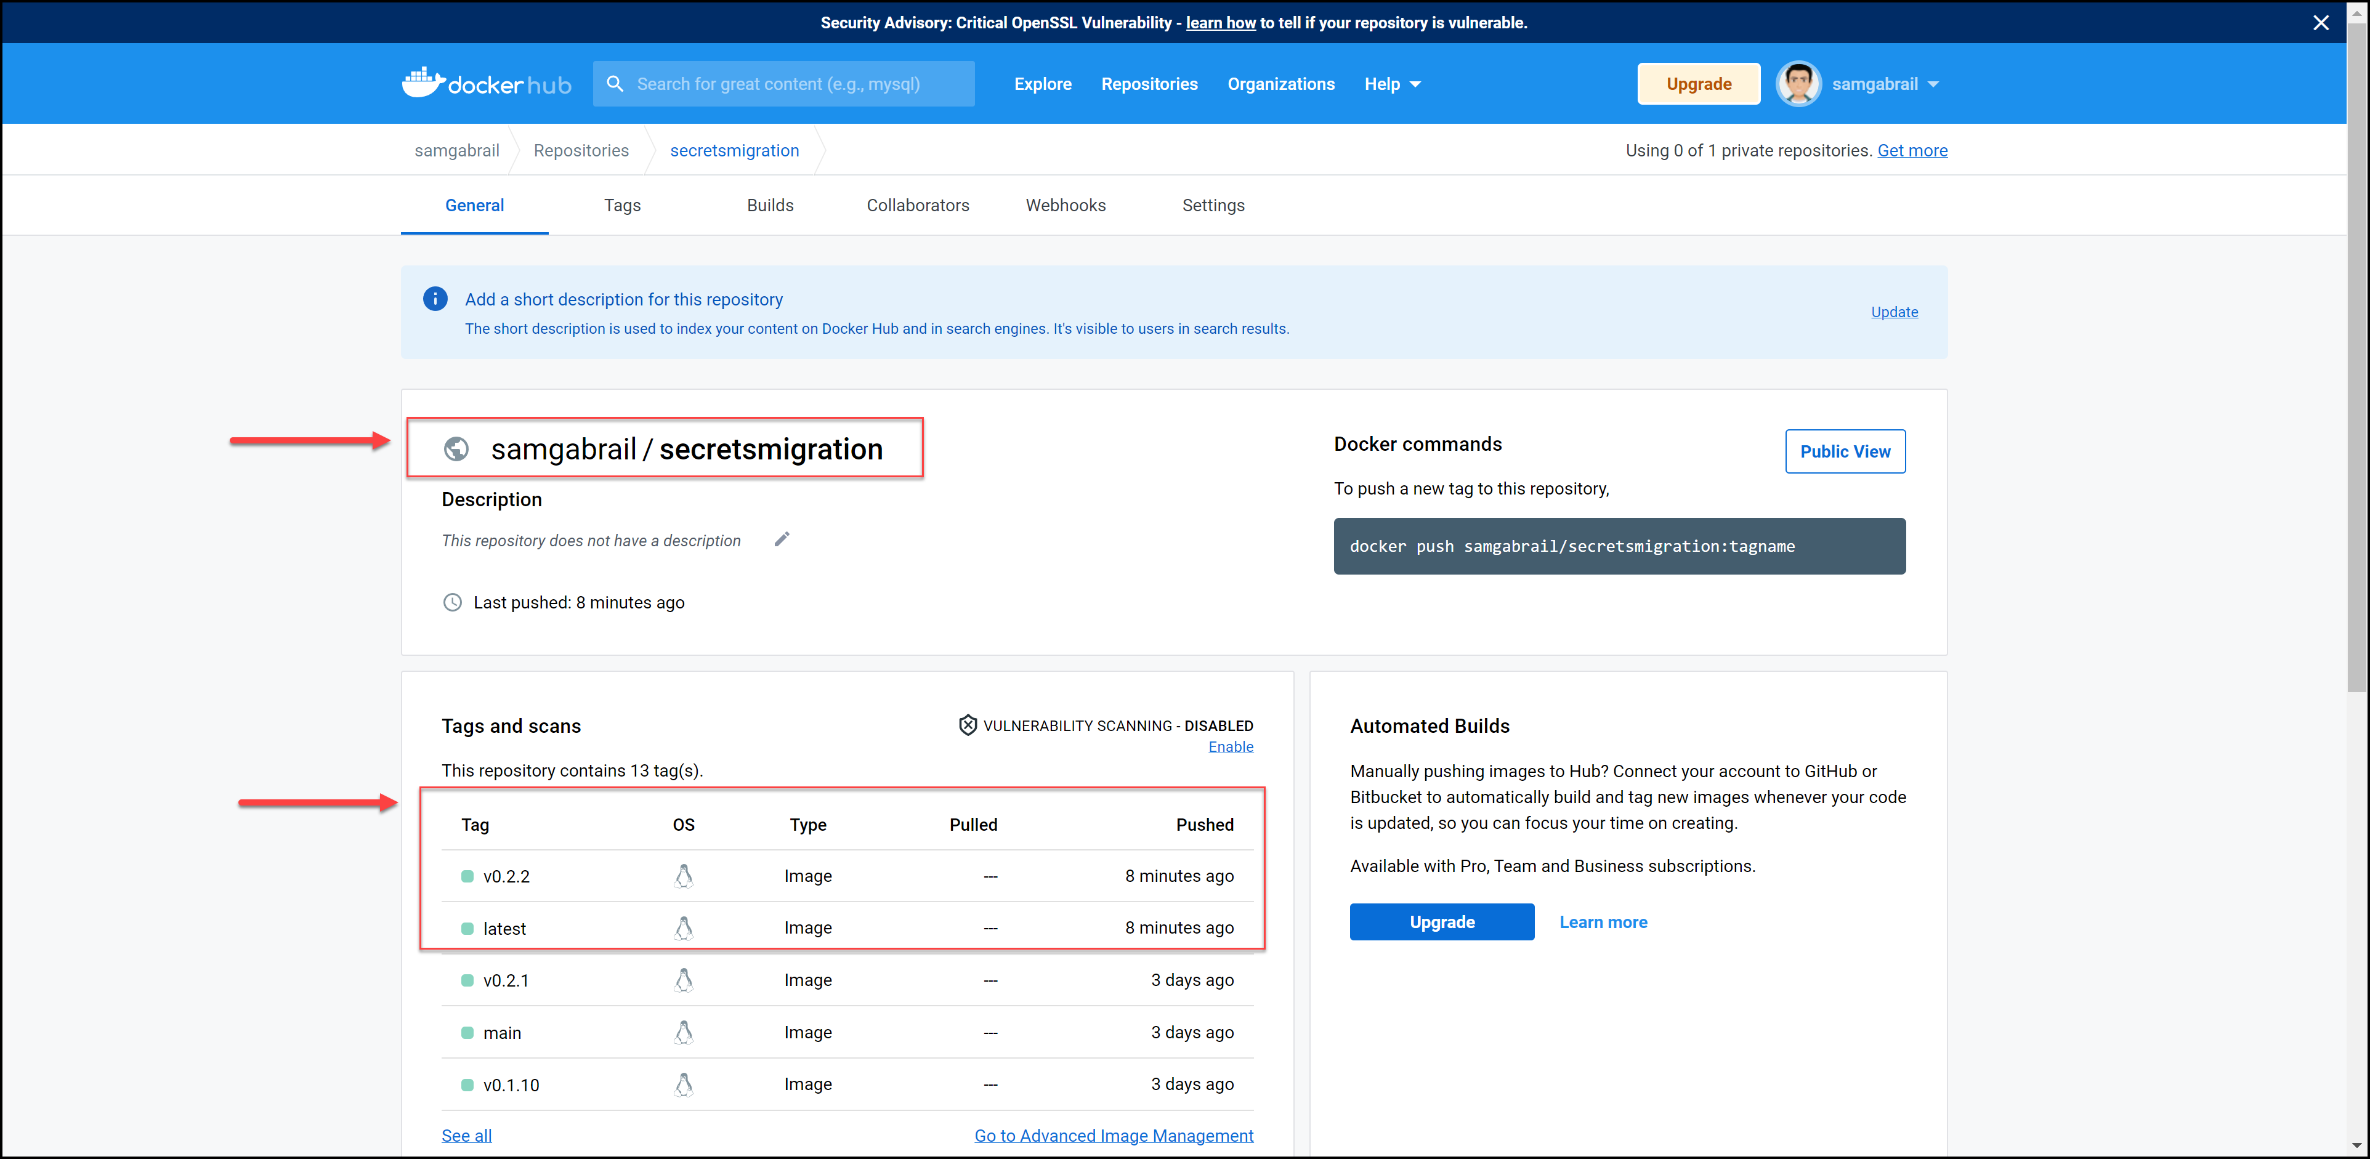The image size is (2370, 1159).
Task: Enable vulnerability scanning
Action: (x=1231, y=746)
